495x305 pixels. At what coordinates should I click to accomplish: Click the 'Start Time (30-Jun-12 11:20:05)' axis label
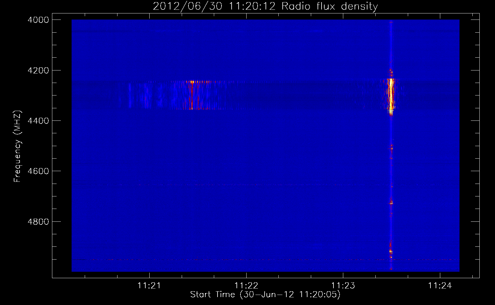click(265, 295)
